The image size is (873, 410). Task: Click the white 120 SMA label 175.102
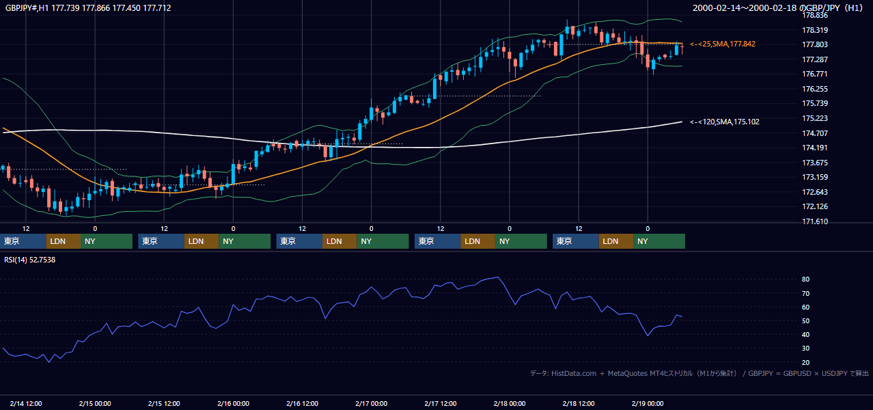pyautogui.click(x=725, y=122)
